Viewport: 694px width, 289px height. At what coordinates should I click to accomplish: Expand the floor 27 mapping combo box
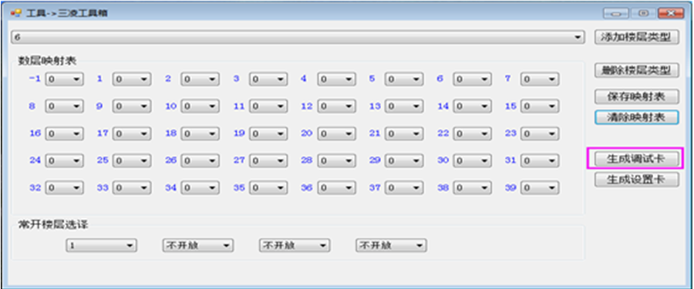tap(268, 161)
